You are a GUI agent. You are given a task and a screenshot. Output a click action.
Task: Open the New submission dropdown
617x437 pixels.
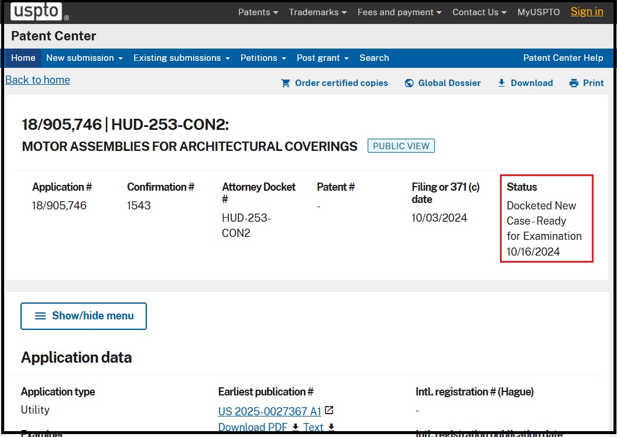point(85,58)
